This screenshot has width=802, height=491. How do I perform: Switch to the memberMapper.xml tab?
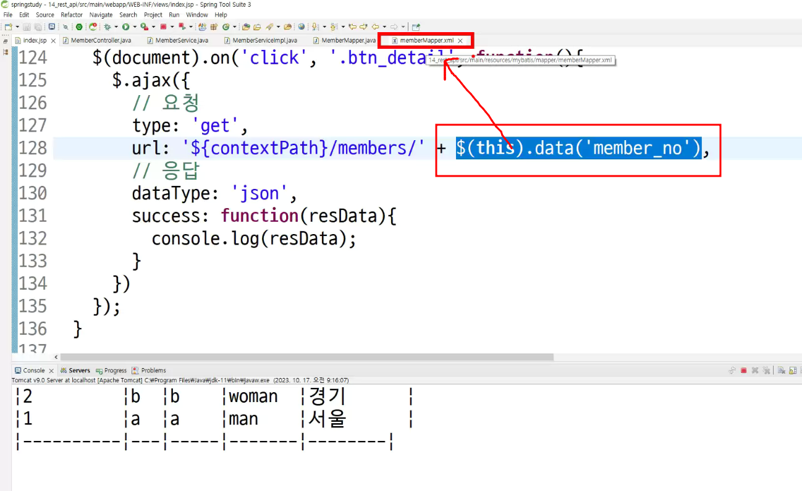tap(426, 41)
